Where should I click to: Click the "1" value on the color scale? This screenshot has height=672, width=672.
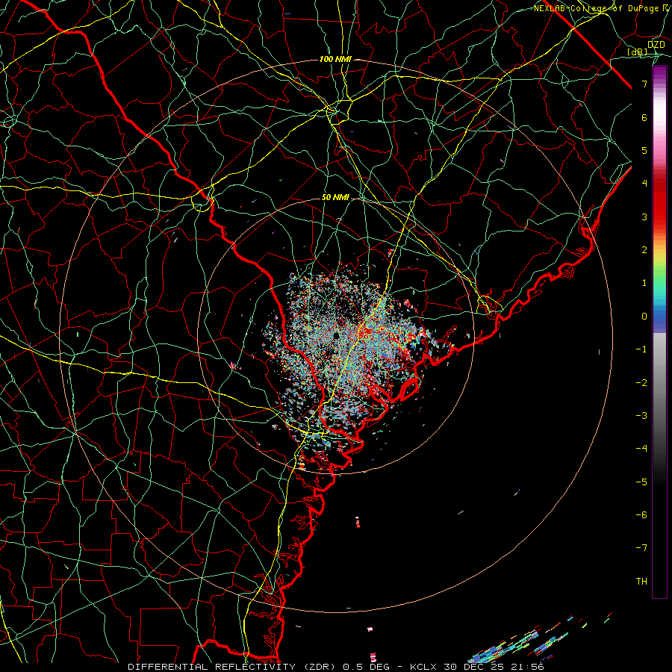coord(644,283)
